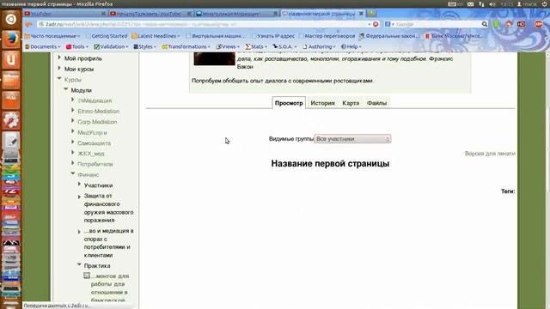
Task: Switch to the second YouTube browser tab
Action: pyautogui.click(x=151, y=14)
